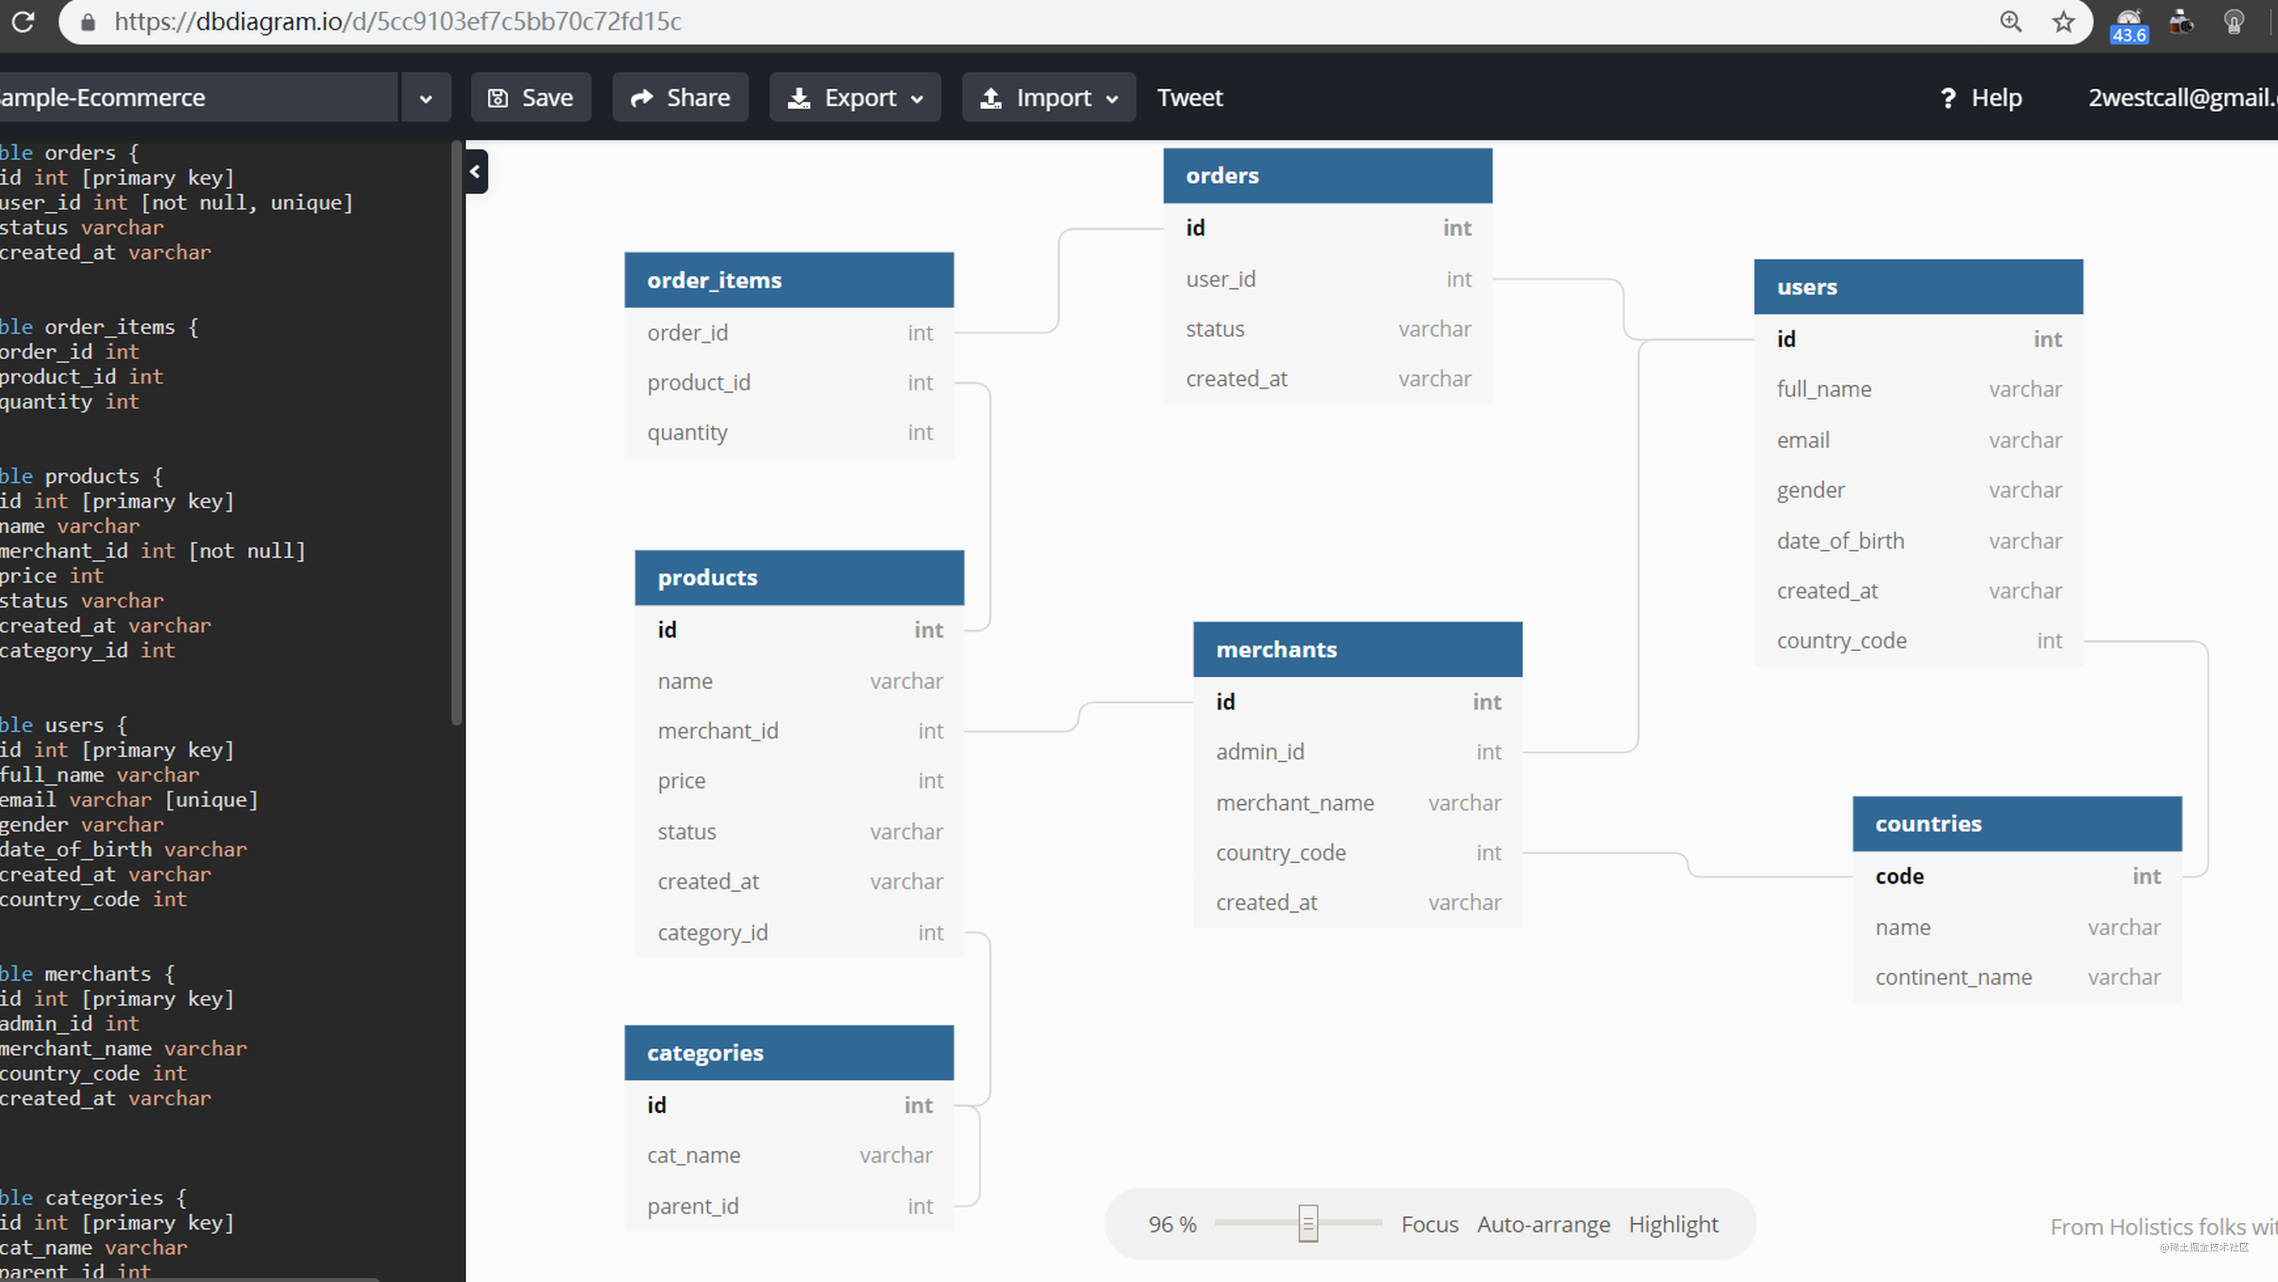This screenshot has width=2278, height=1282.
Task: Click the page reload icon in the browser
Action: pyautogui.click(x=23, y=22)
